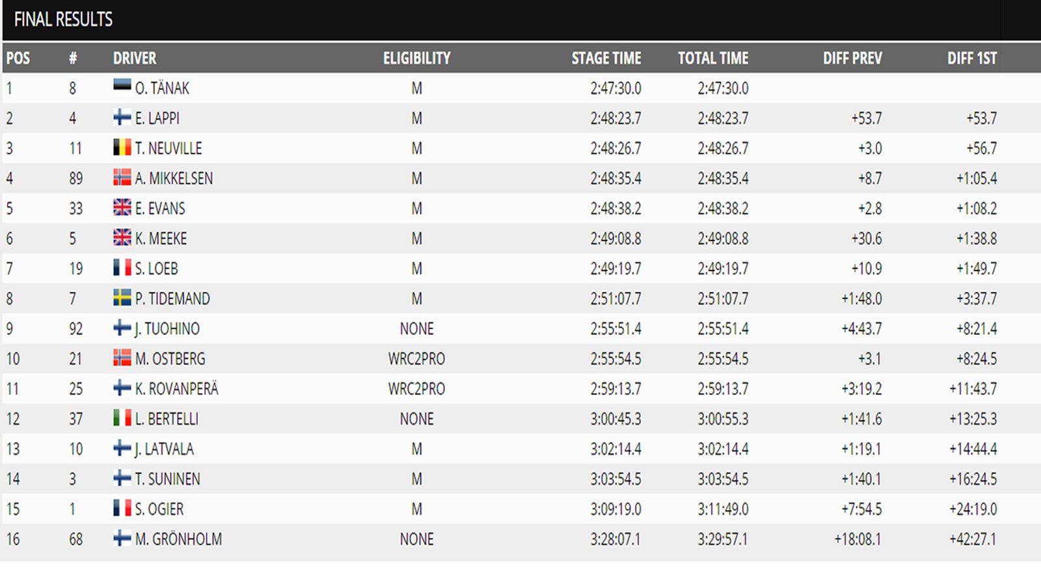Screen dimensions: 1041x585
Task: Click the Swedish flag beside P. Tidemand
Action: (122, 298)
